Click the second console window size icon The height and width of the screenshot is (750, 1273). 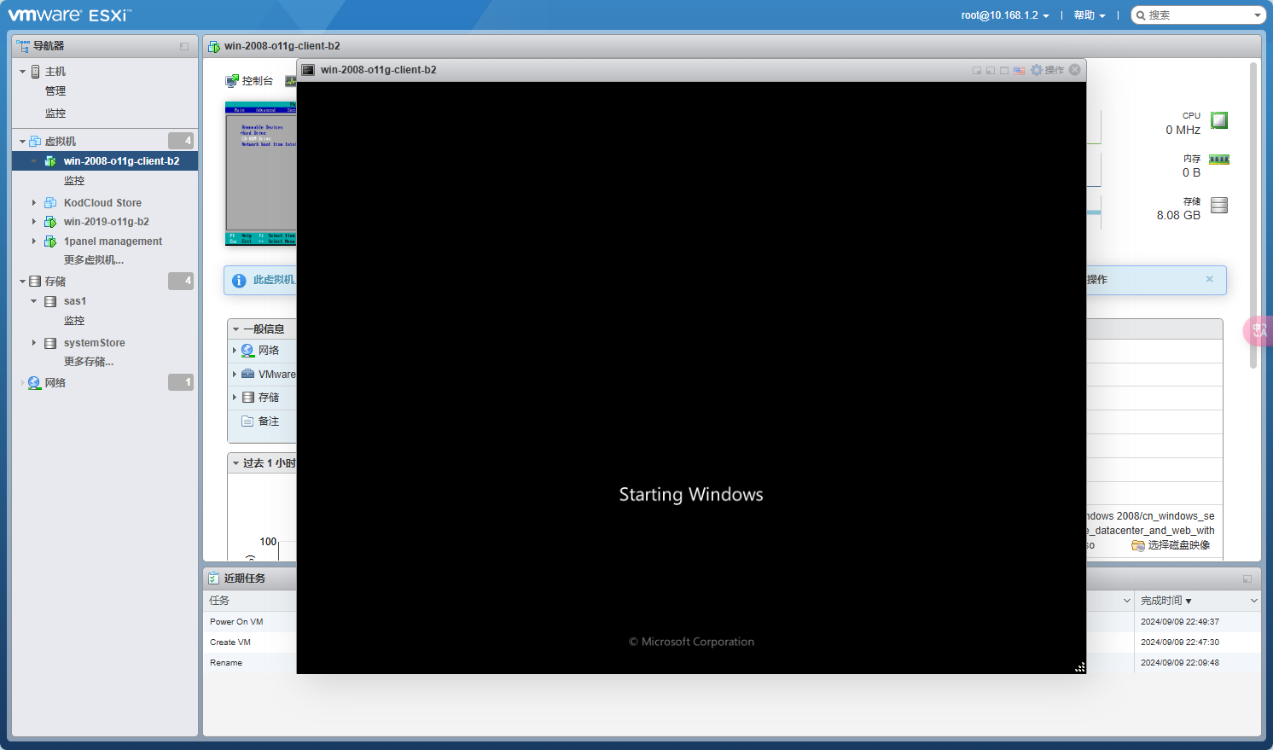click(991, 70)
